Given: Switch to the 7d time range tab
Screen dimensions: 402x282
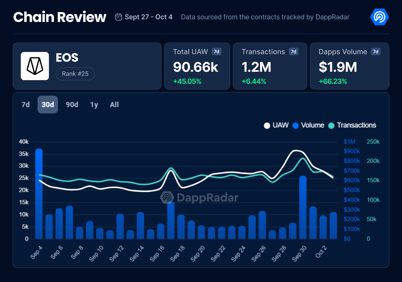Looking at the screenshot, I should (25, 104).
